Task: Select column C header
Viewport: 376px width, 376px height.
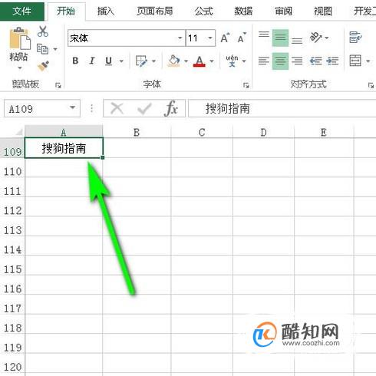Action: coord(202,132)
